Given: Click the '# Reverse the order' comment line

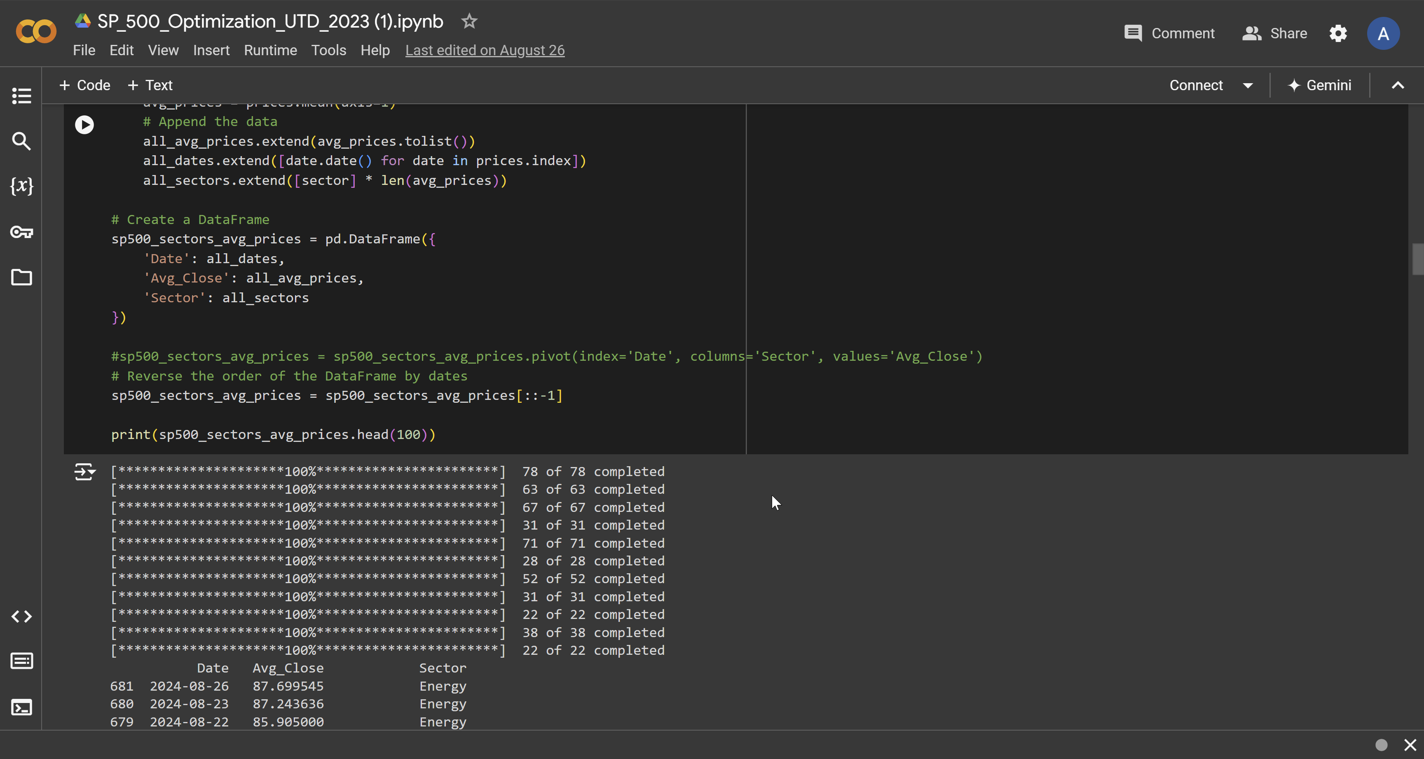Looking at the screenshot, I should tap(289, 376).
